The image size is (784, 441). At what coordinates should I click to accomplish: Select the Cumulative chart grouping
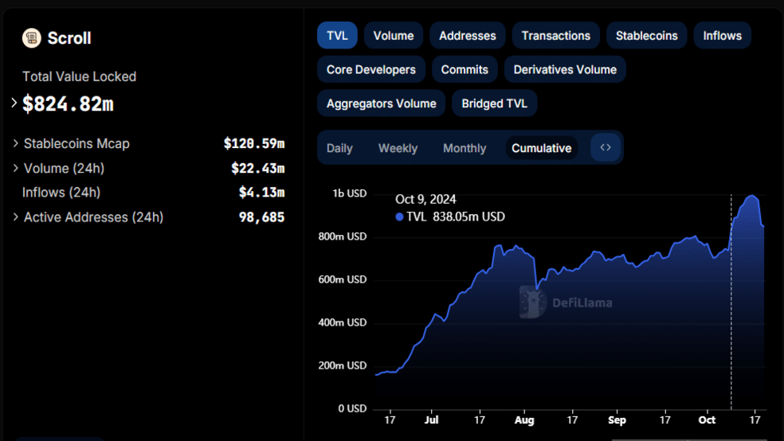coord(542,148)
